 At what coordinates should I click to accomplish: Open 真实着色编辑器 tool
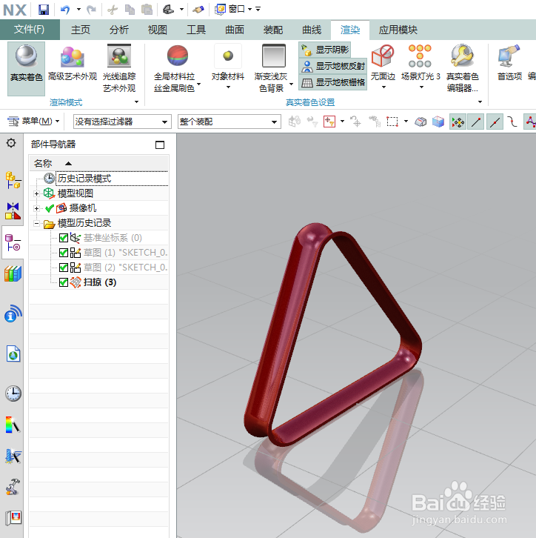click(462, 68)
